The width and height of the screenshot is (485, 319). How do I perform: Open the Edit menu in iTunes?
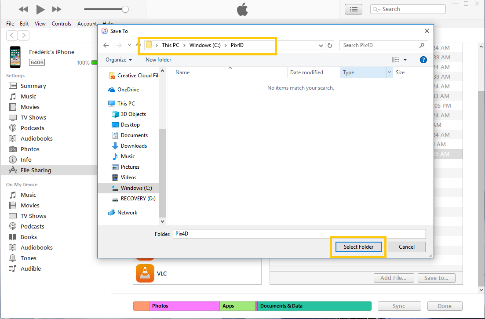point(24,23)
